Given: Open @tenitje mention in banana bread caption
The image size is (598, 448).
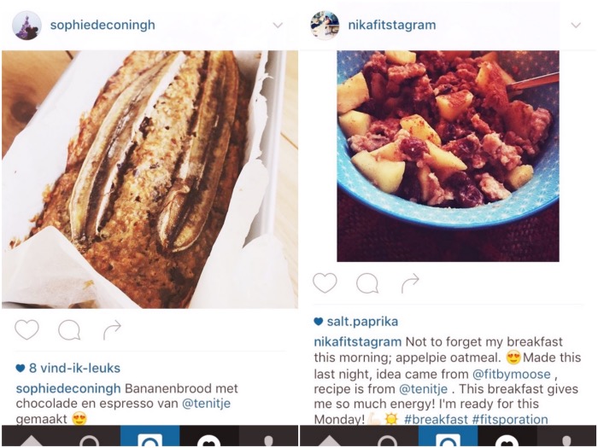Looking at the screenshot, I should 207,404.
